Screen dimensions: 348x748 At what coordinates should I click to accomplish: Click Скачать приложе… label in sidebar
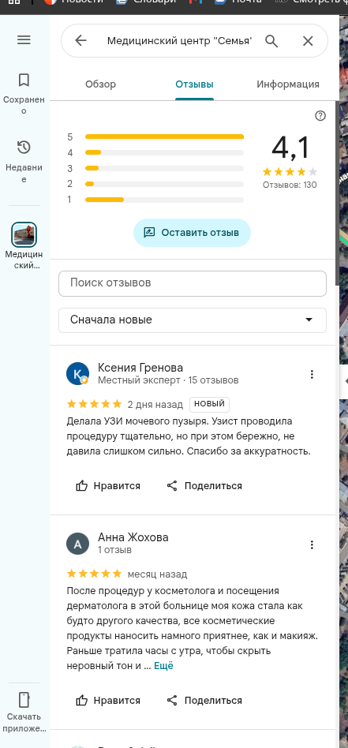pos(24,723)
